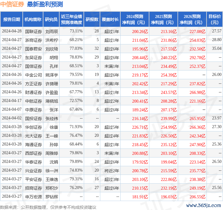Click the 2025预测净利润 column header
The image size is (223, 210).
(x=163, y=19)
